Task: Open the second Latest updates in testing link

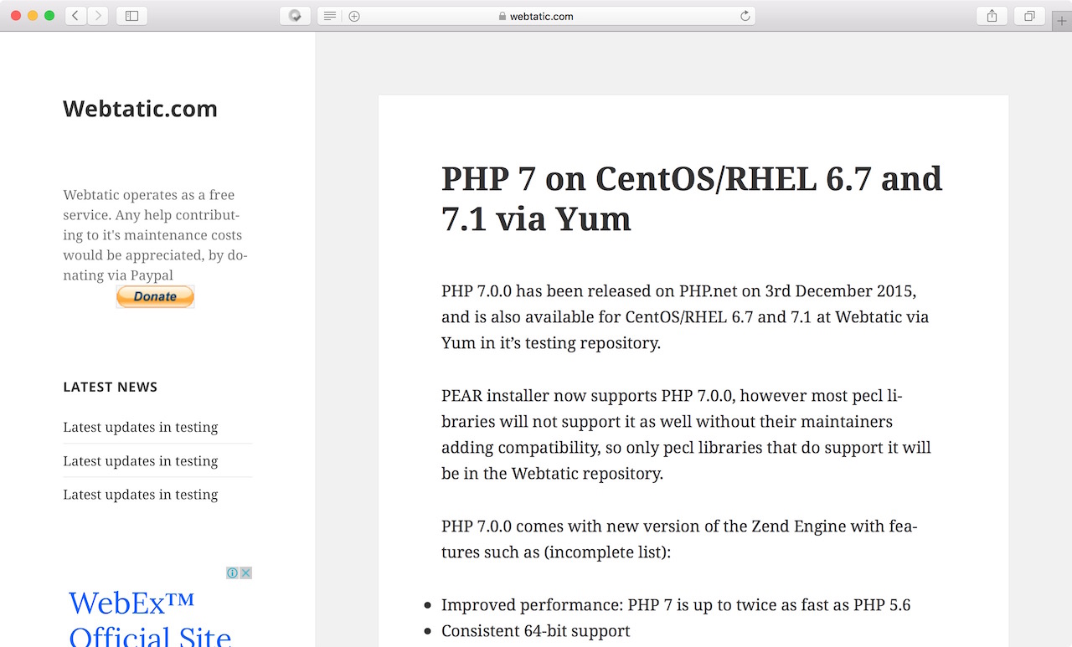Action: point(141,460)
